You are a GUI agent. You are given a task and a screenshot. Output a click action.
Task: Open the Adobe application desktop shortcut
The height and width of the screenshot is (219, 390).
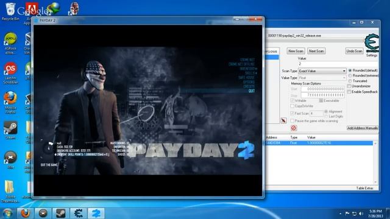[32, 13]
